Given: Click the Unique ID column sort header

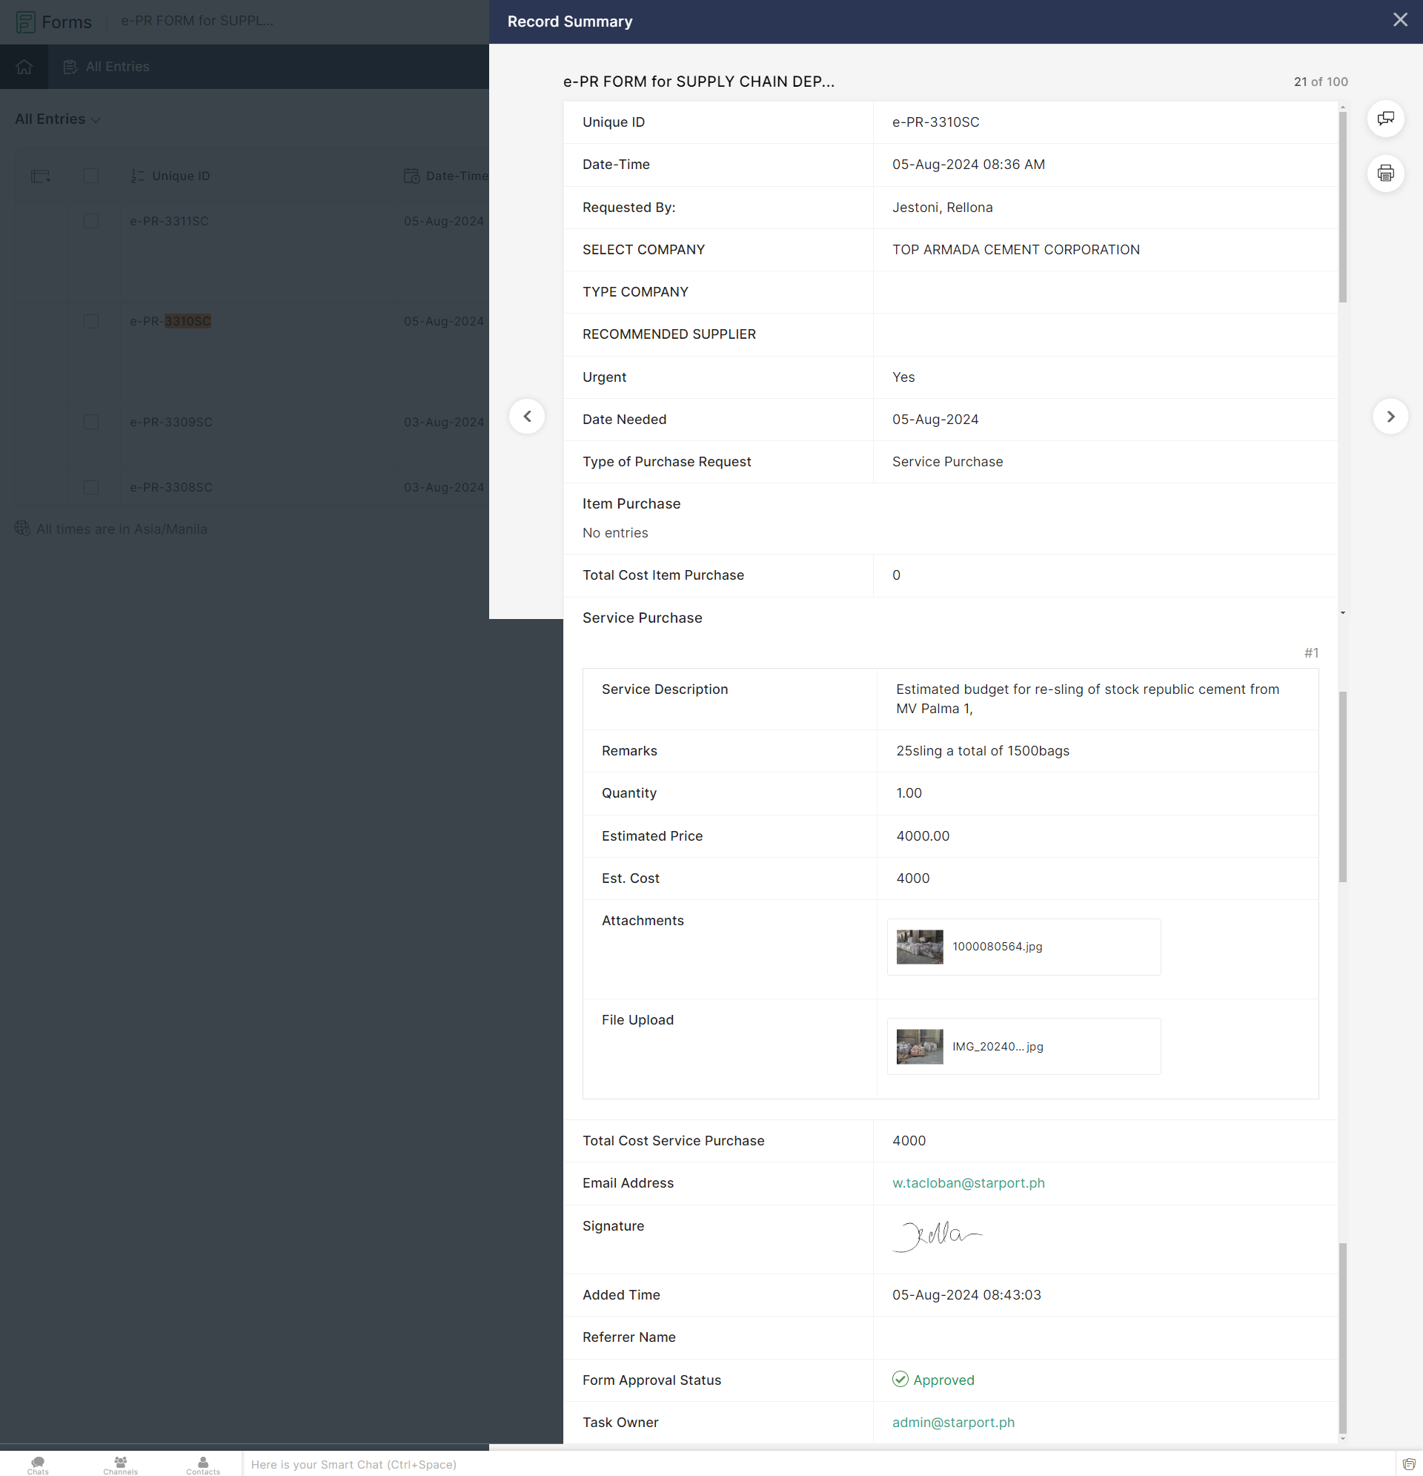Looking at the screenshot, I should [181, 176].
